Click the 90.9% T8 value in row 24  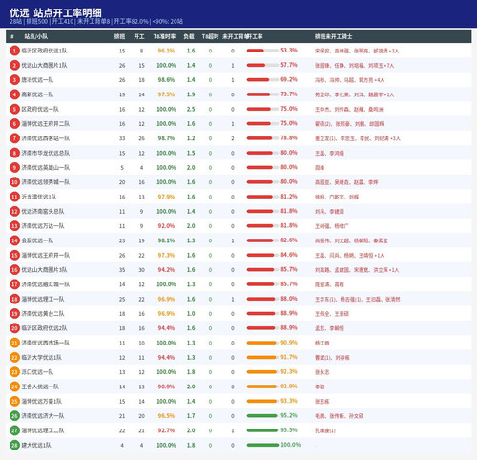(x=166, y=387)
